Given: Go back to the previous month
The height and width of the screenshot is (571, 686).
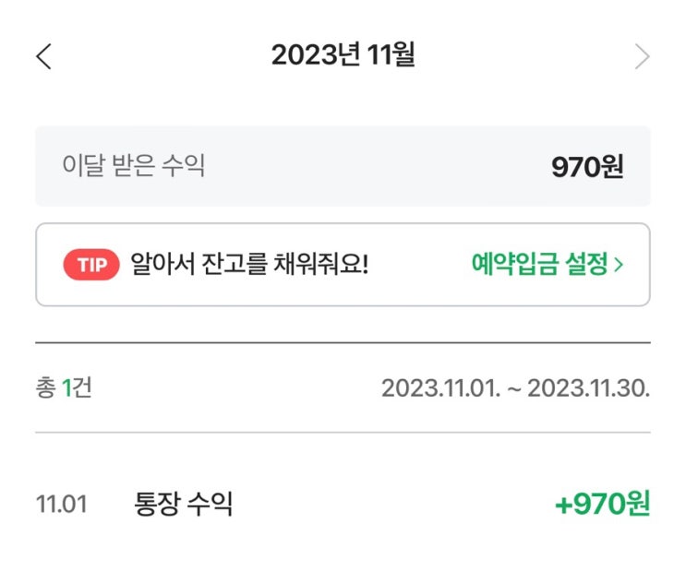Looking at the screenshot, I should tap(43, 56).
